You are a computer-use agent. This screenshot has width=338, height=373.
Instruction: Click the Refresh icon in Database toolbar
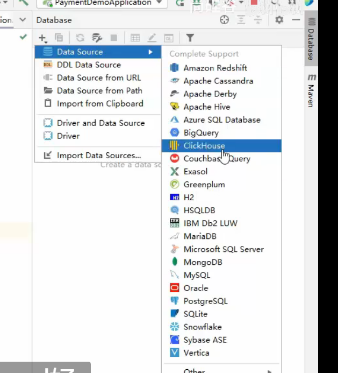click(80, 38)
